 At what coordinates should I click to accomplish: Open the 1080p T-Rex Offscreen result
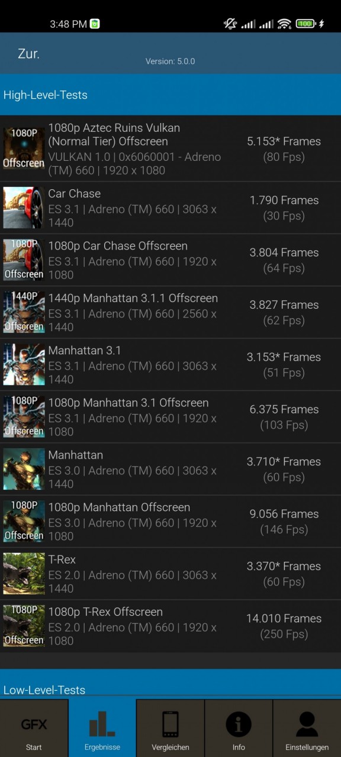[x=170, y=626]
